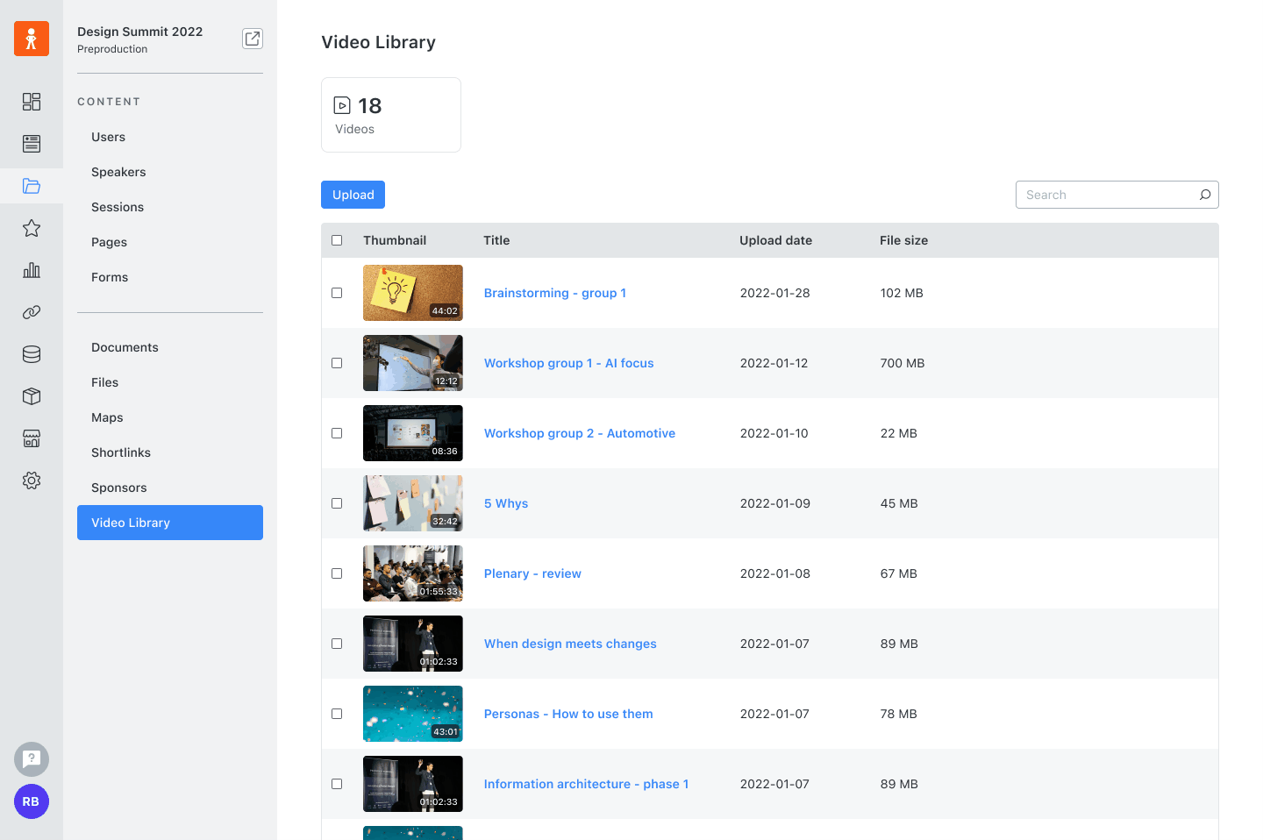The image size is (1263, 840).
Task: Open Plenary - review video link
Action: (x=532, y=573)
